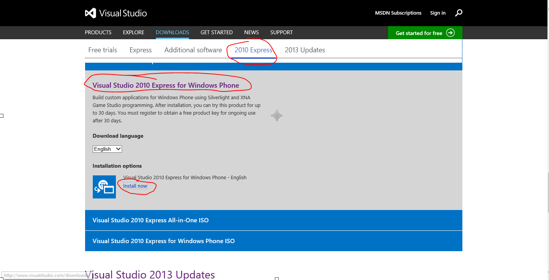Viewport: 549px width, 280px height.
Task: Switch to the Additional software tab
Action: pyautogui.click(x=193, y=50)
